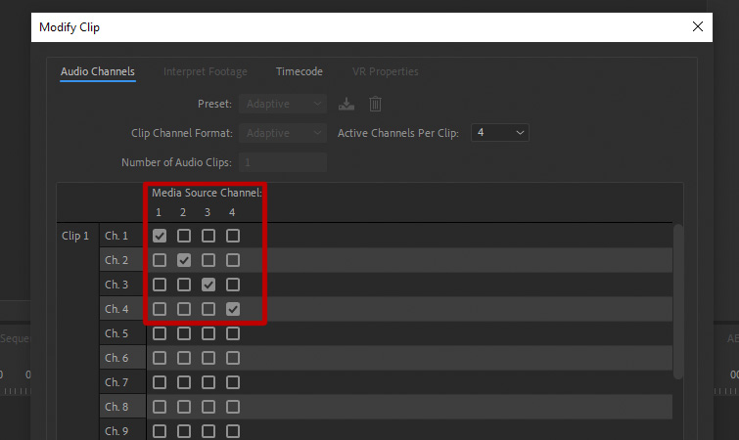The height and width of the screenshot is (440, 739).
Task: Click the Ch. 3 row label
Action: coord(116,285)
